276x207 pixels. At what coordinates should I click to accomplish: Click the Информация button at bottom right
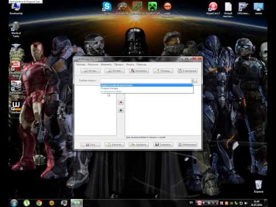tap(187, 145)
